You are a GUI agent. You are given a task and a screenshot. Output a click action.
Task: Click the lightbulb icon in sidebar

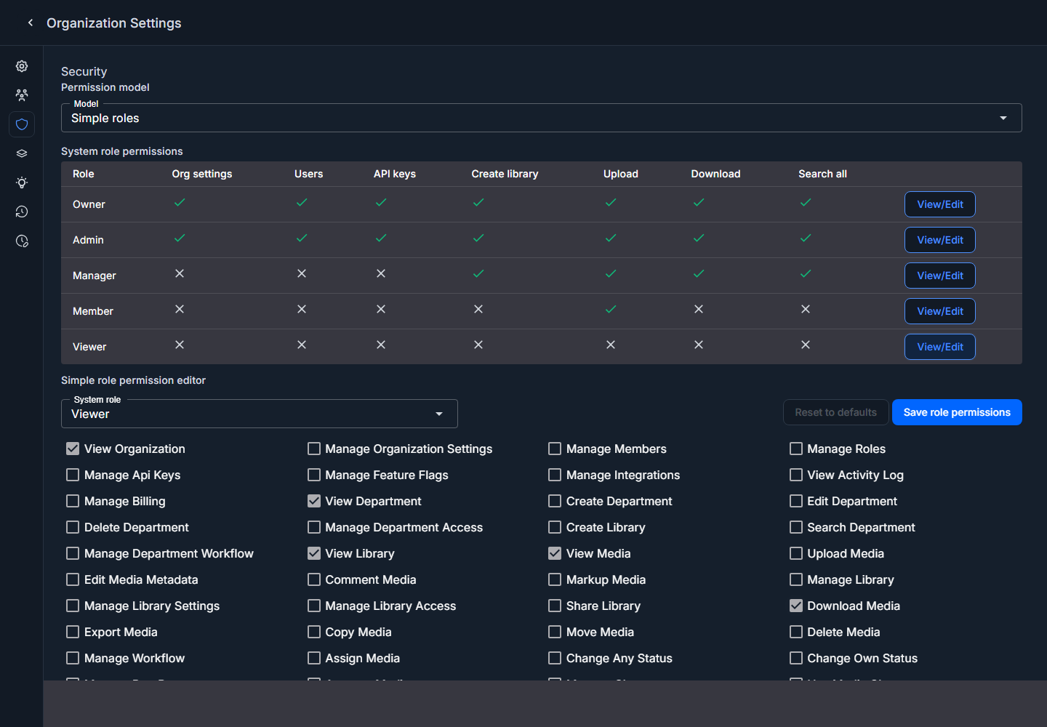tap(22, 182)
